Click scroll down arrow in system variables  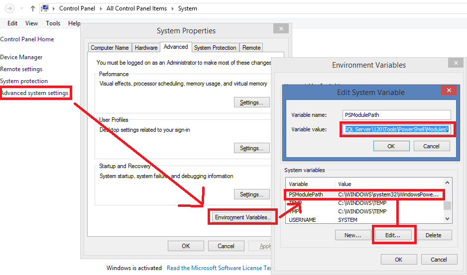tap(447, 219)
